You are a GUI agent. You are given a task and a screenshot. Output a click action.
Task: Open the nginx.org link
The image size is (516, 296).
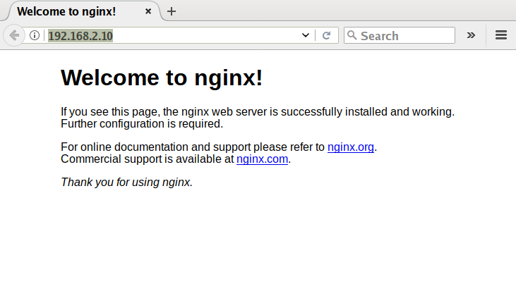pyautogui.click(x=350, y=147)
